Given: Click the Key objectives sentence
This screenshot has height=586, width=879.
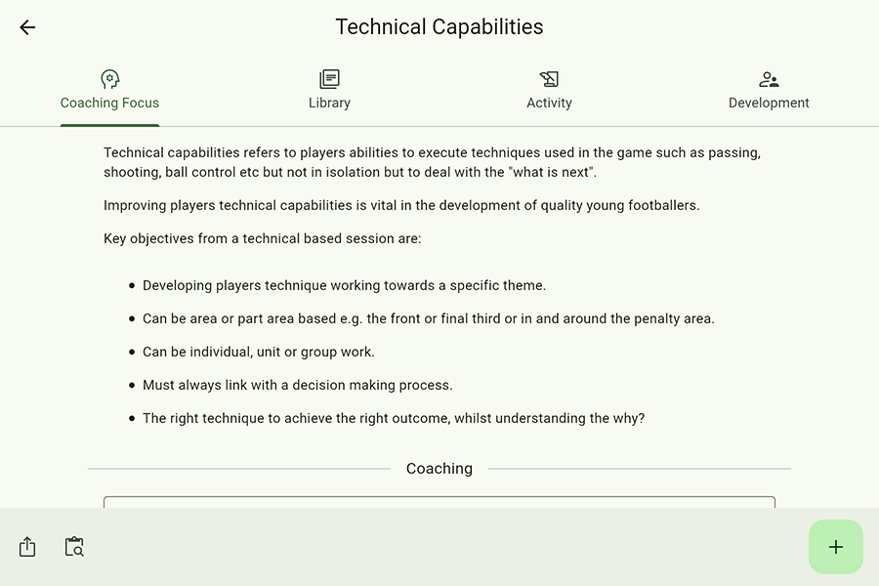Looking at the screenshot, I should point(262,238).
